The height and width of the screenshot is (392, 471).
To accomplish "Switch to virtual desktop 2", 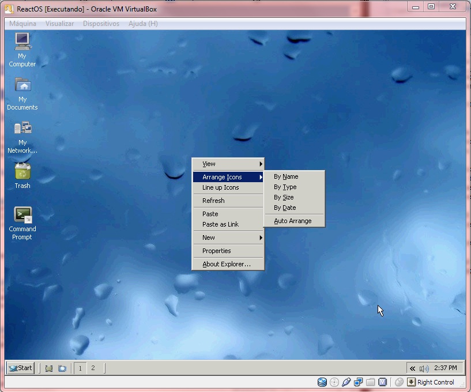I will point(93,368).
